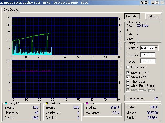The width and height of the screenshot is (165, 123).
Task: Select the Disc Quality tab
Action: tap(11, 10)
